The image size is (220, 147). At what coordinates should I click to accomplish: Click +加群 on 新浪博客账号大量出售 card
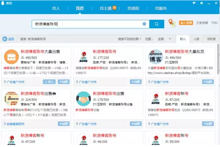pyautogui.click(x=64, y=82)
